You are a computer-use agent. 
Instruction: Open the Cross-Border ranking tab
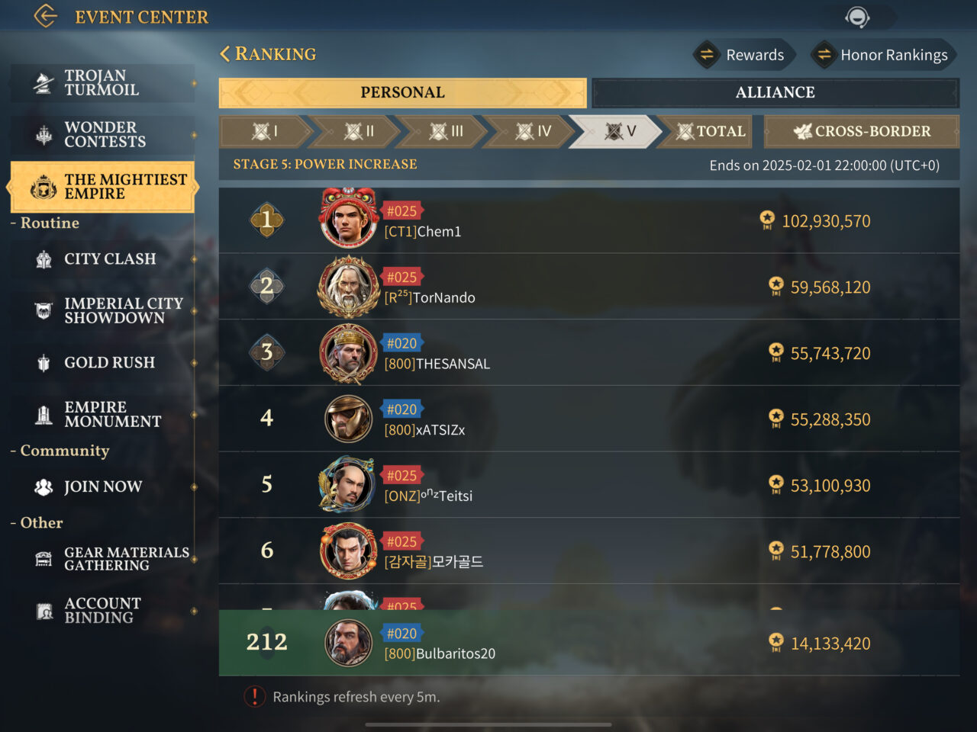coord(862,131)
